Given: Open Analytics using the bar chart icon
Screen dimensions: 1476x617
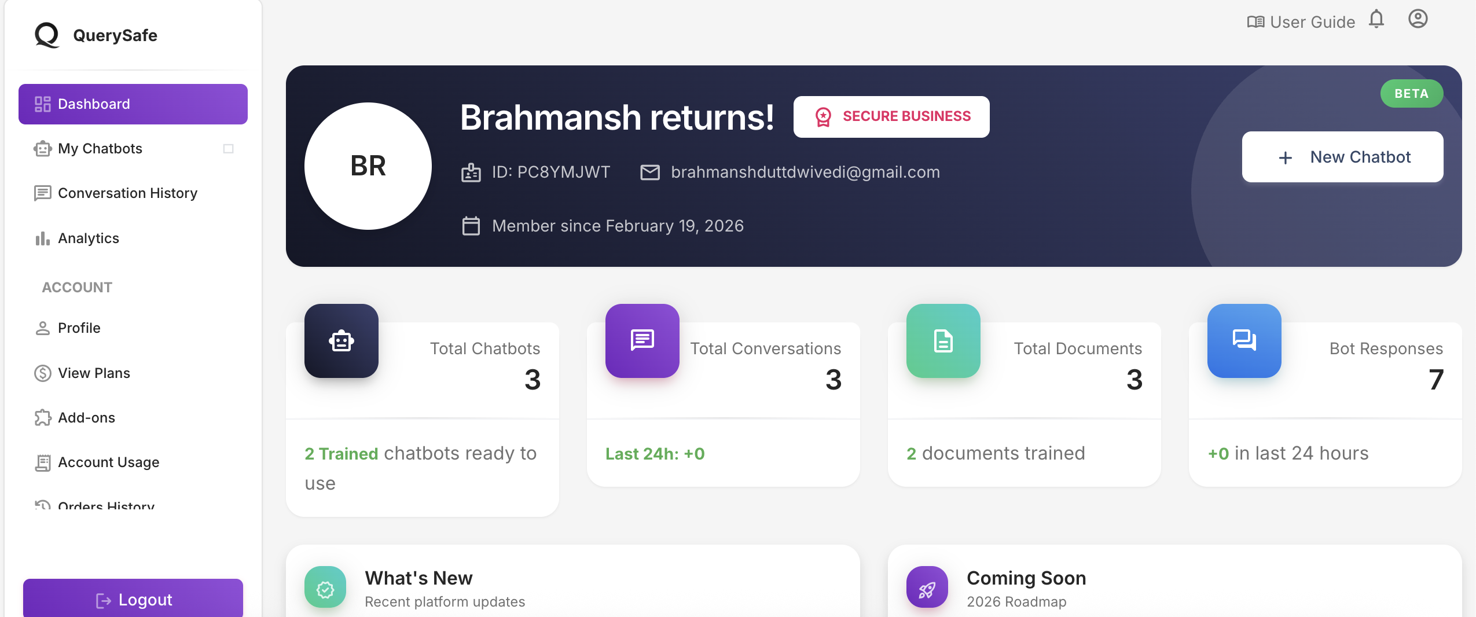Looking at the screenshot, I should click(42, 238).
